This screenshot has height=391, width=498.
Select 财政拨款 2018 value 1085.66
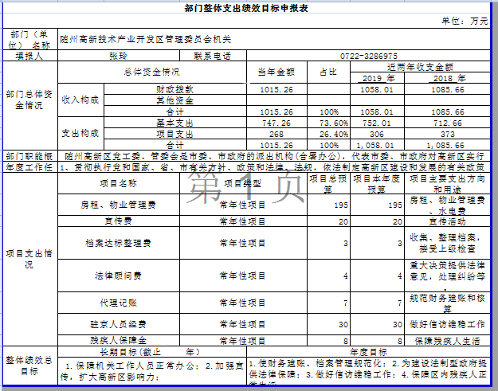[447, 89]
